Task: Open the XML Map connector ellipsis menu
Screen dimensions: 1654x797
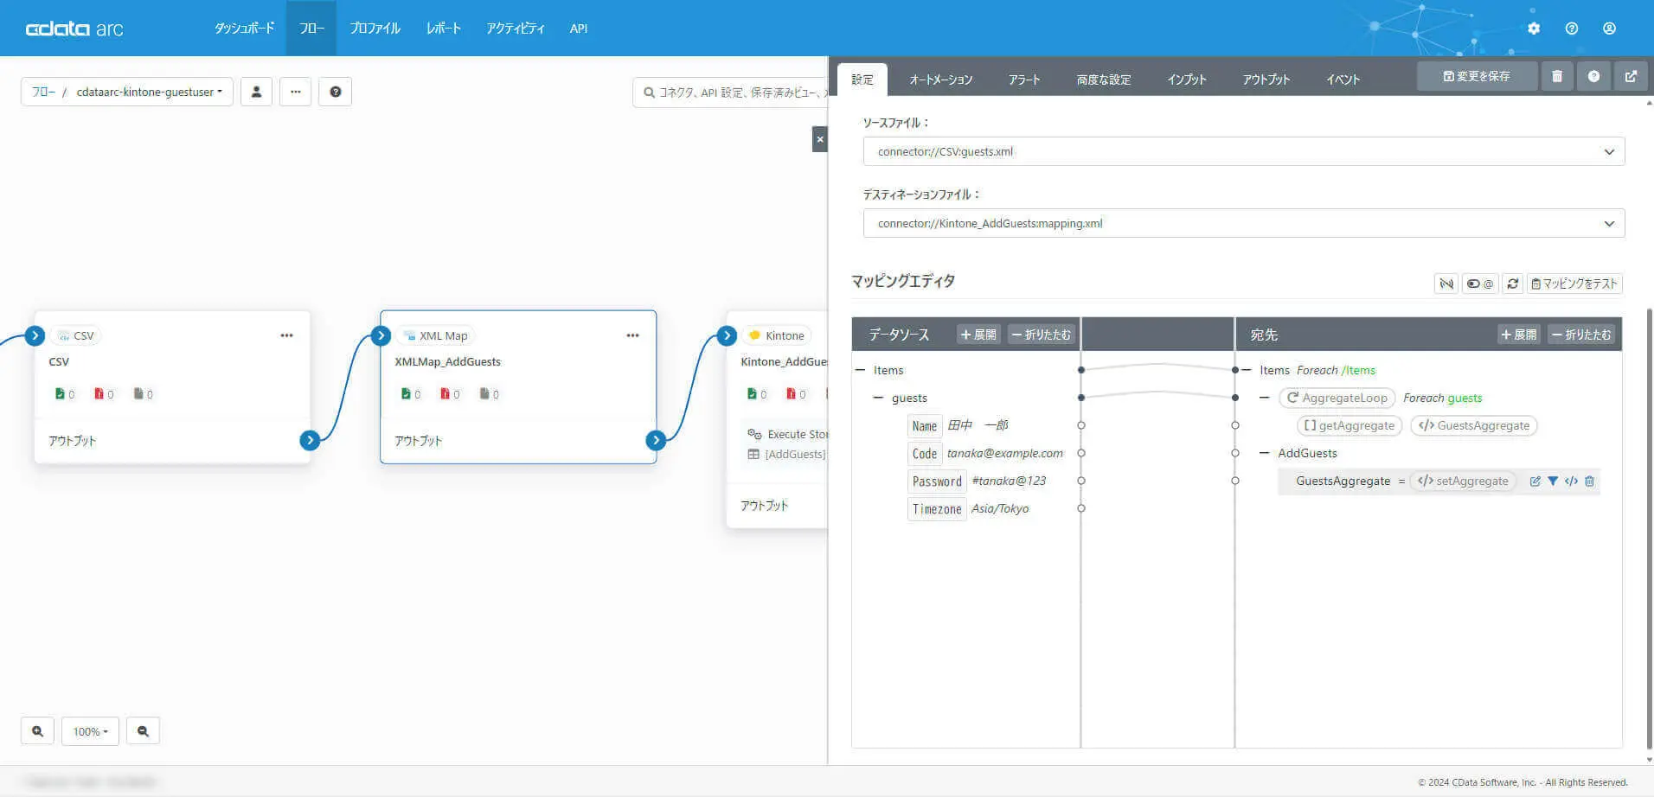Action: (632, 335)
